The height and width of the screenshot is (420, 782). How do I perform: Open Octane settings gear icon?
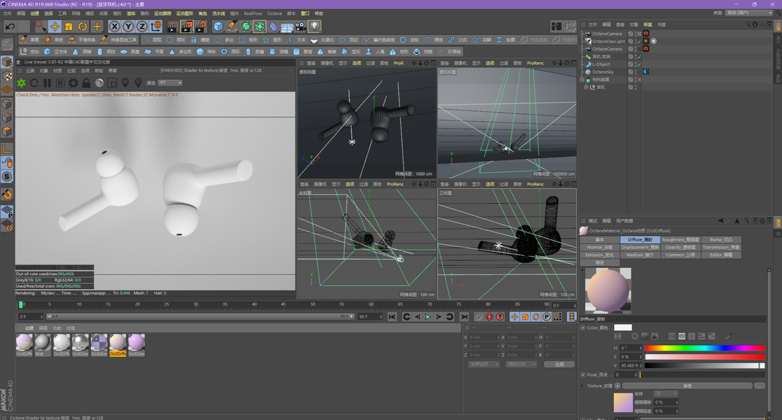tap(74, 83)
